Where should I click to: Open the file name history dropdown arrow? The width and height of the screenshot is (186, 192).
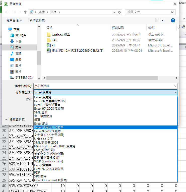click(x=175, y=86)
